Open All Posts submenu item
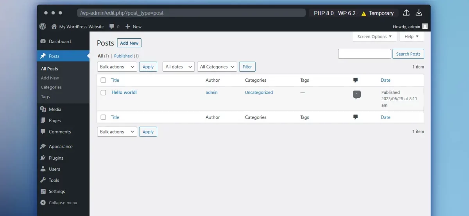The height and width of the screenshot is (216, 469). (50, 69)
